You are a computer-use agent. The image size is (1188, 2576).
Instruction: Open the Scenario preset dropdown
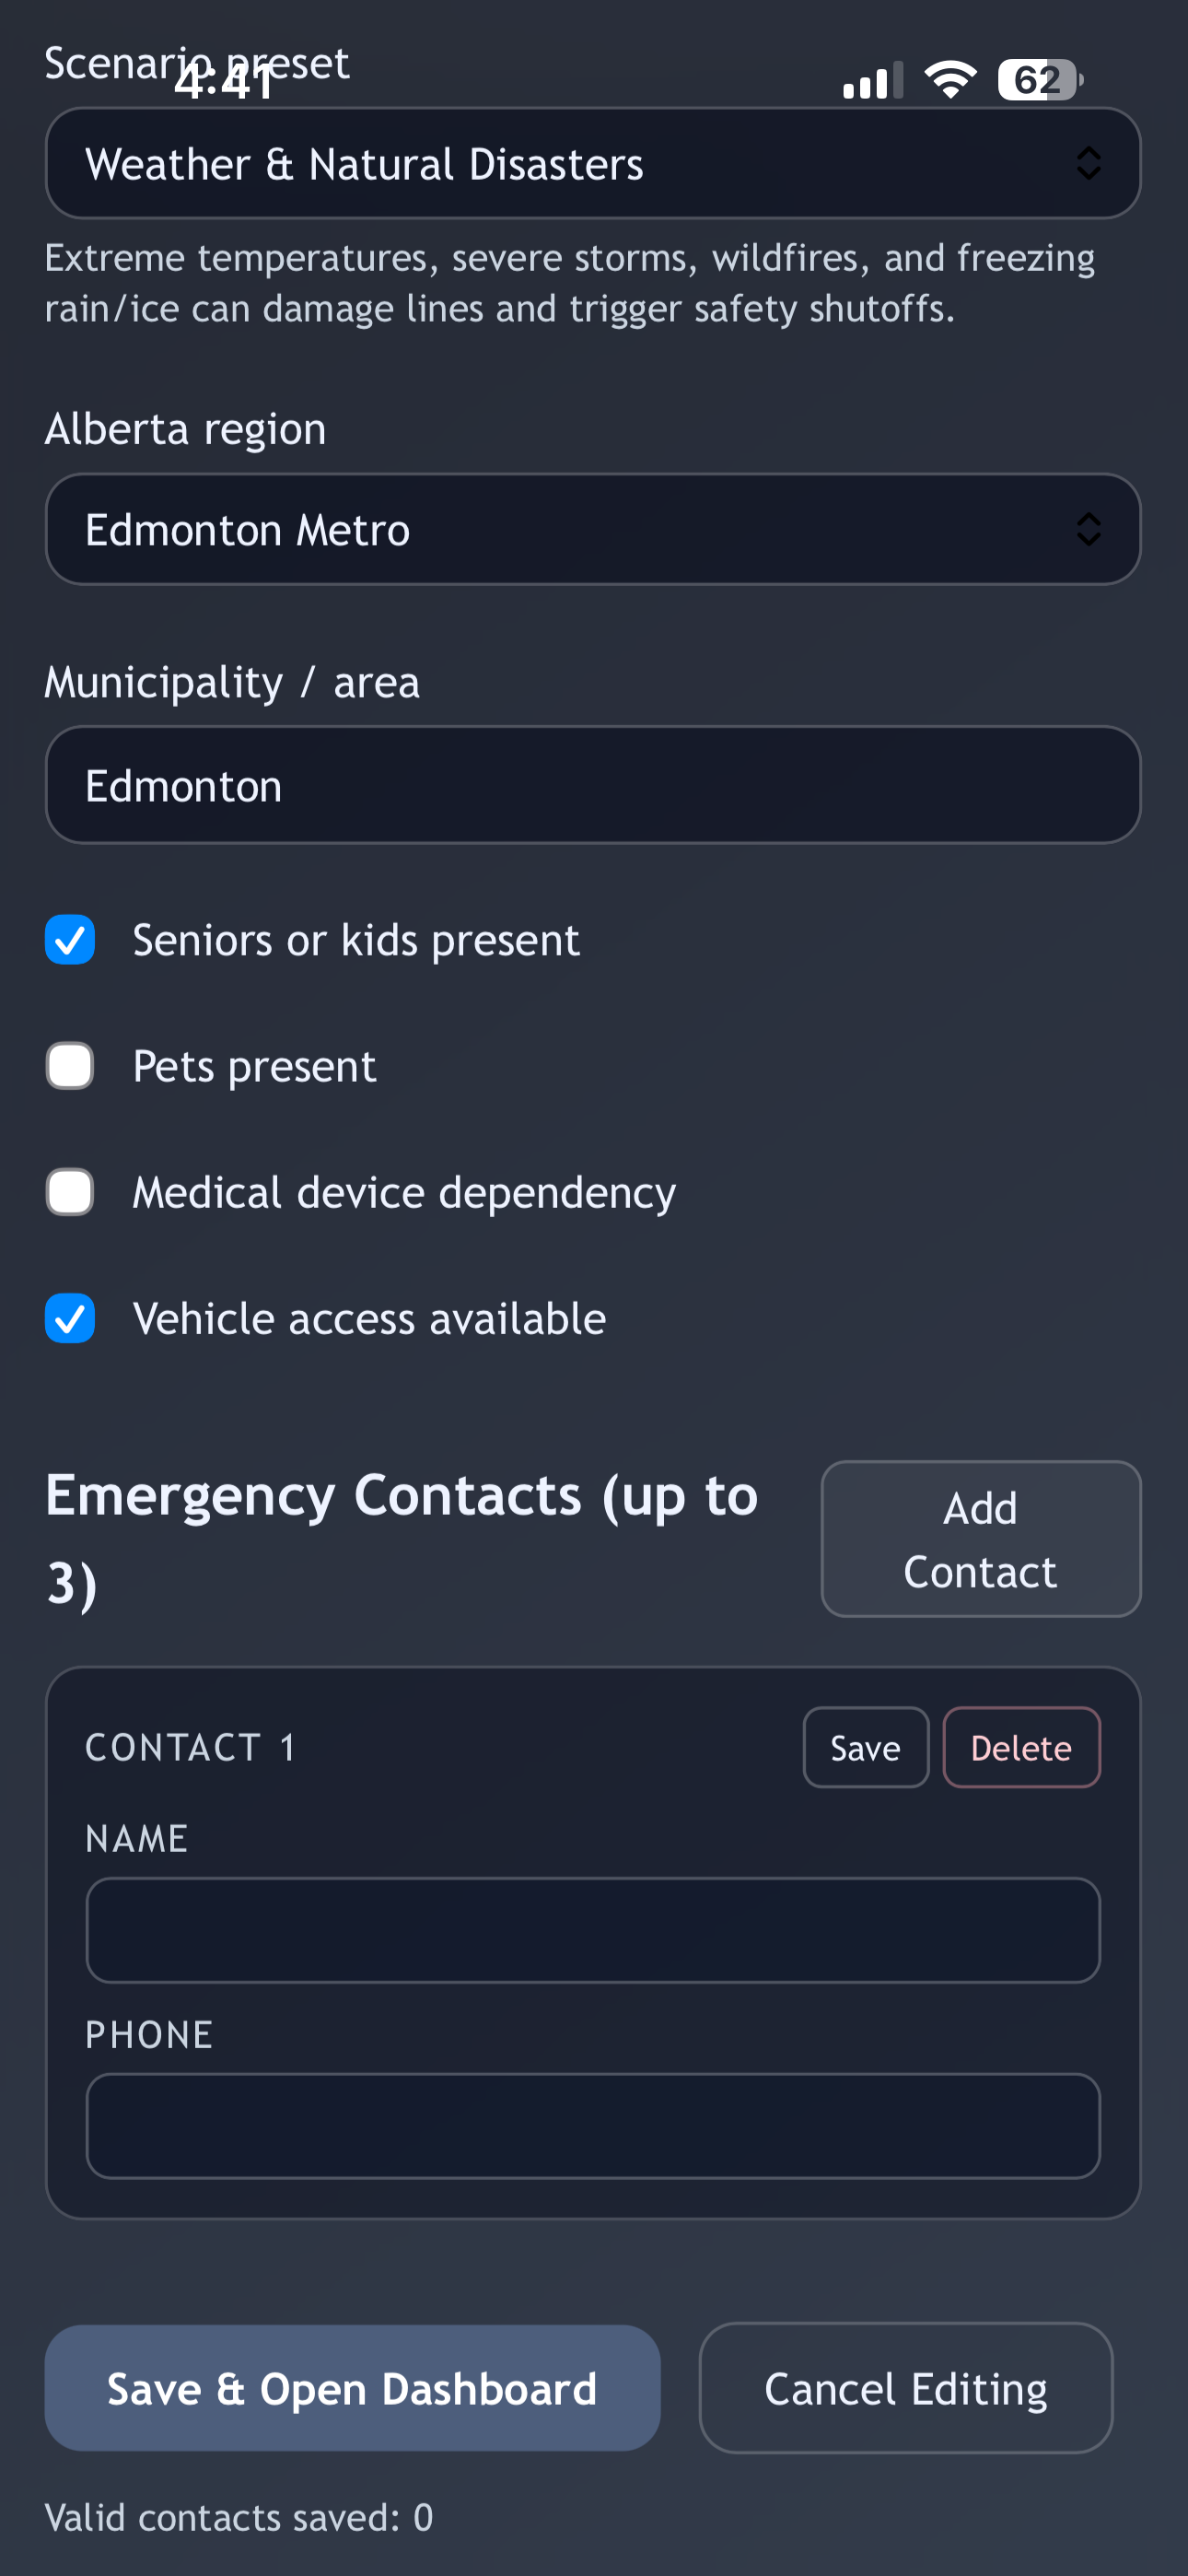point(593,163)
